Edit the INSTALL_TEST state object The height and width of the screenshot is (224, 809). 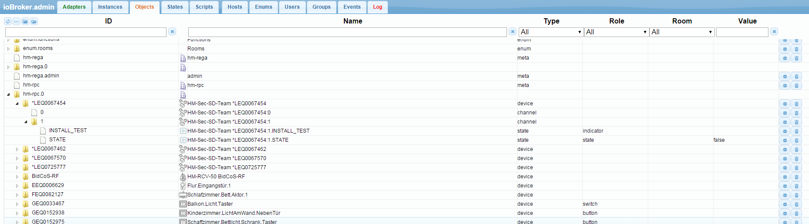(x=785, y=131)
